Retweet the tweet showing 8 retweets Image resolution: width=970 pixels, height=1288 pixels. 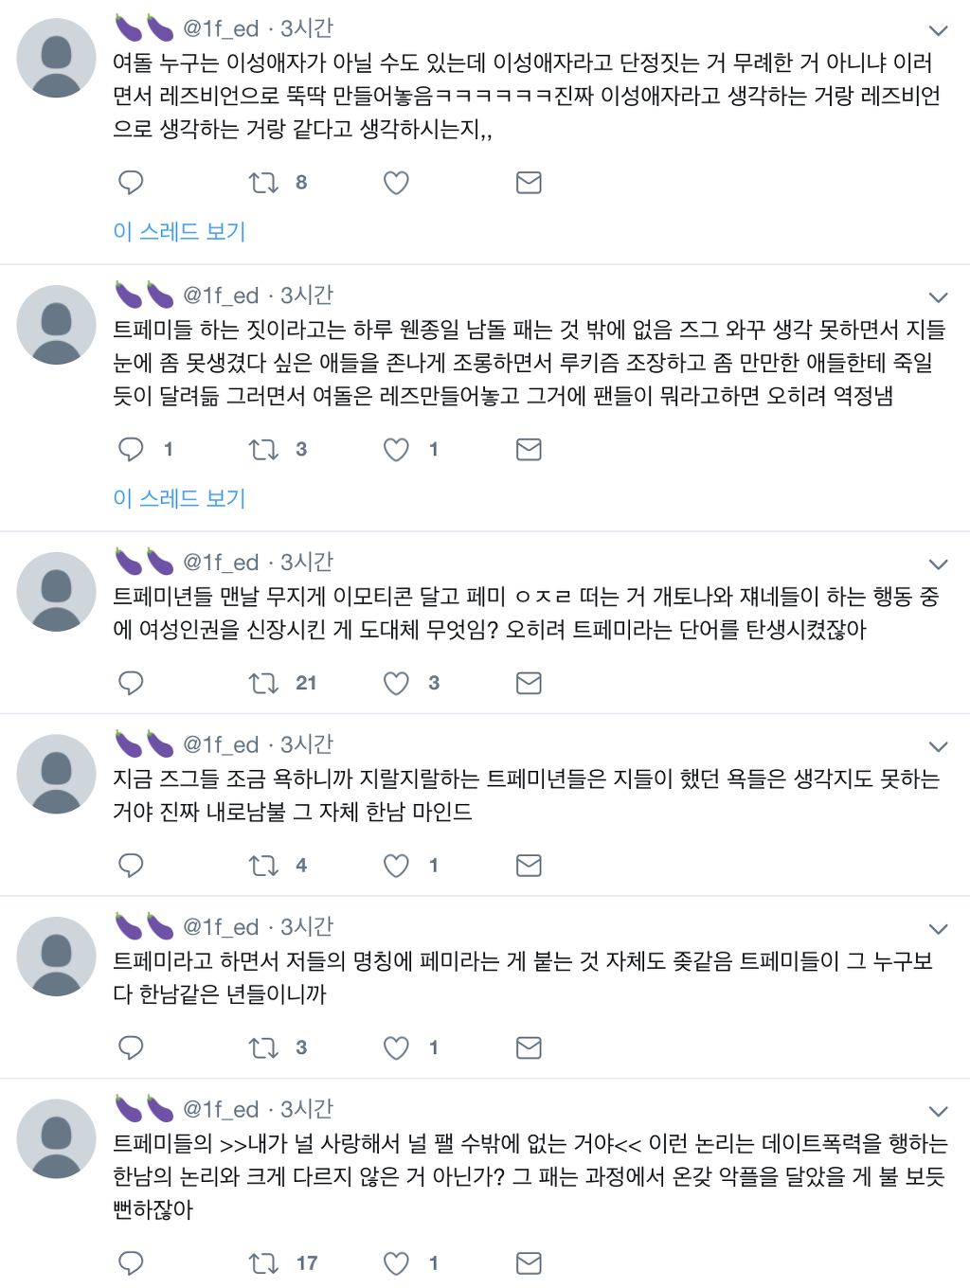click(263, 183)
